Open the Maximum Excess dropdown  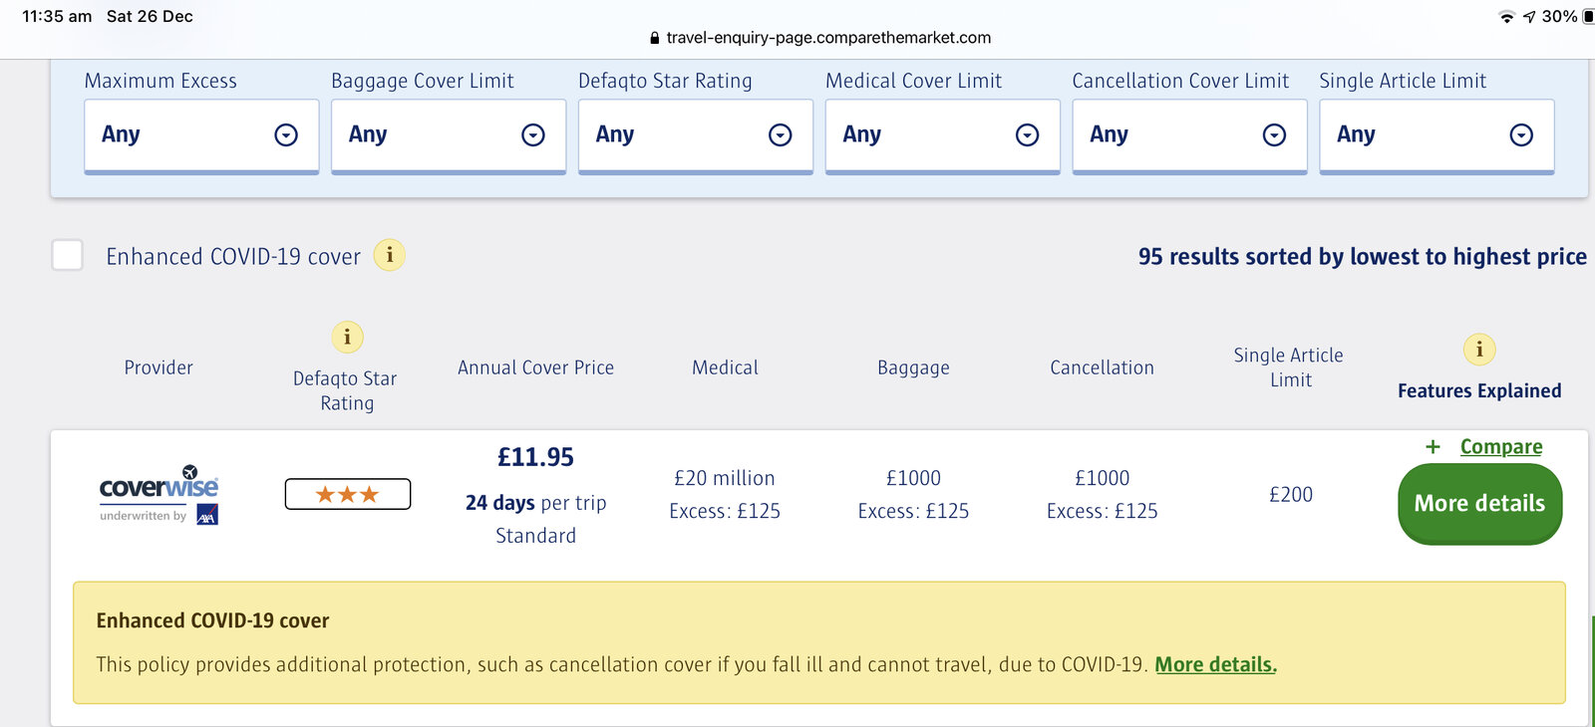tap(201, 135)
